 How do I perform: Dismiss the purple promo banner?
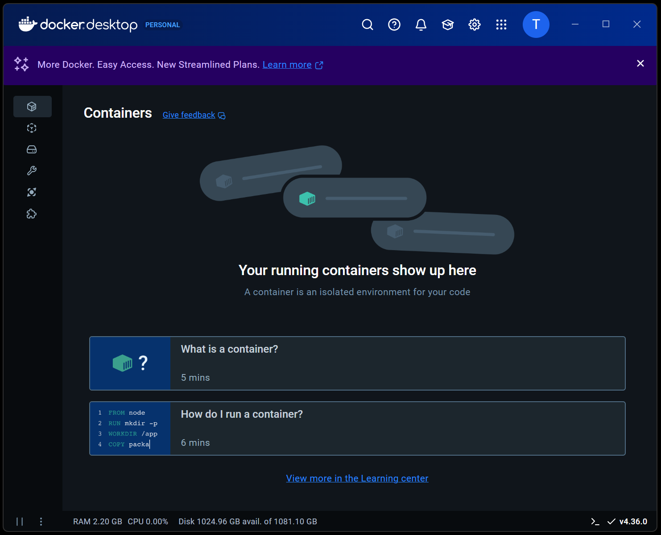pos(640,63)
